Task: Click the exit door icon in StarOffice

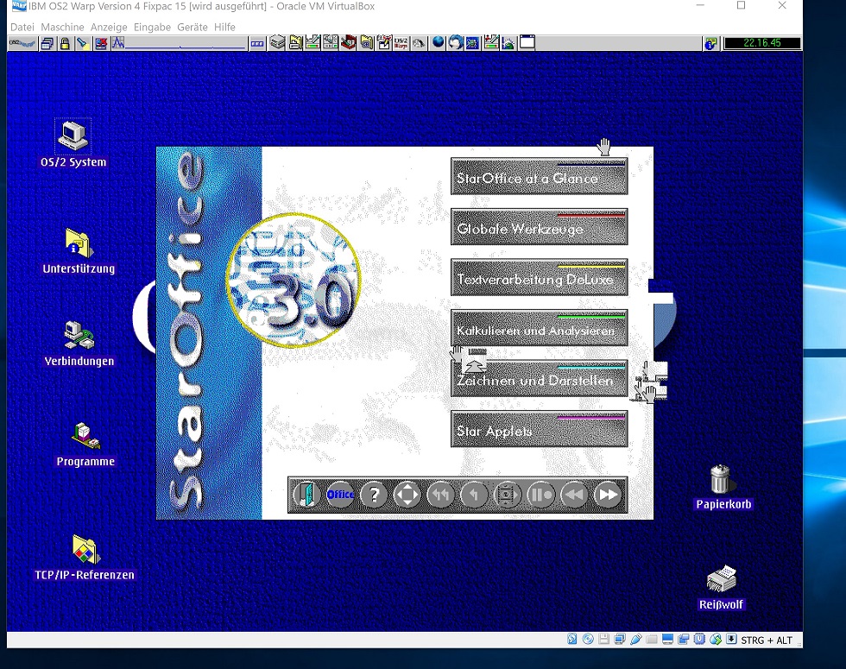Action: tap(306, 494)
